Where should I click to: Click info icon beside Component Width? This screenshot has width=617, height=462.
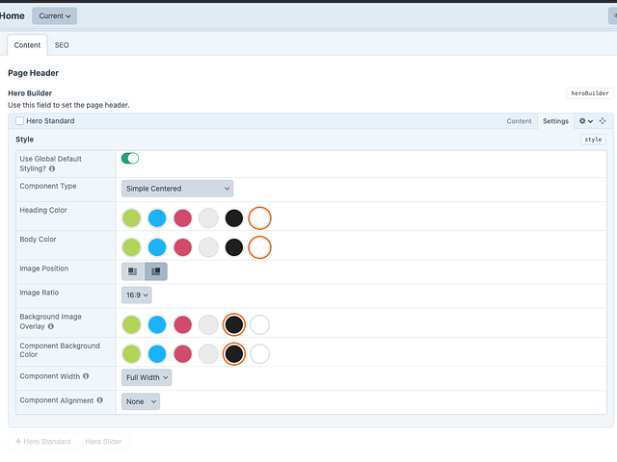point(86,376)
